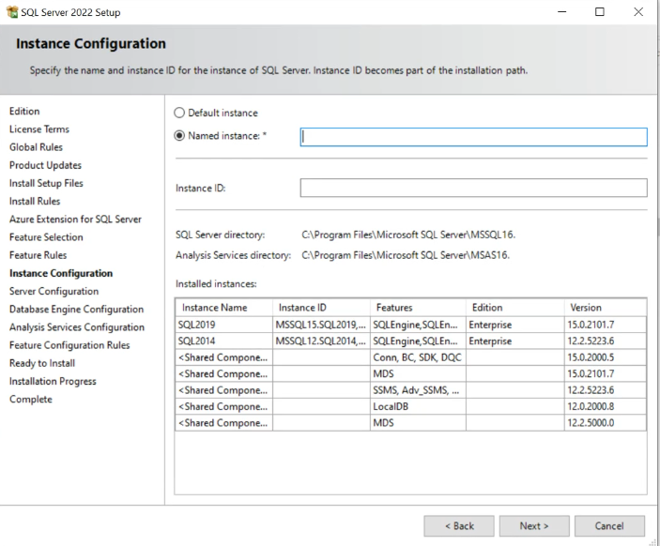Click the Conn, BC, SDK, DQC features cell

click(418, 357)
